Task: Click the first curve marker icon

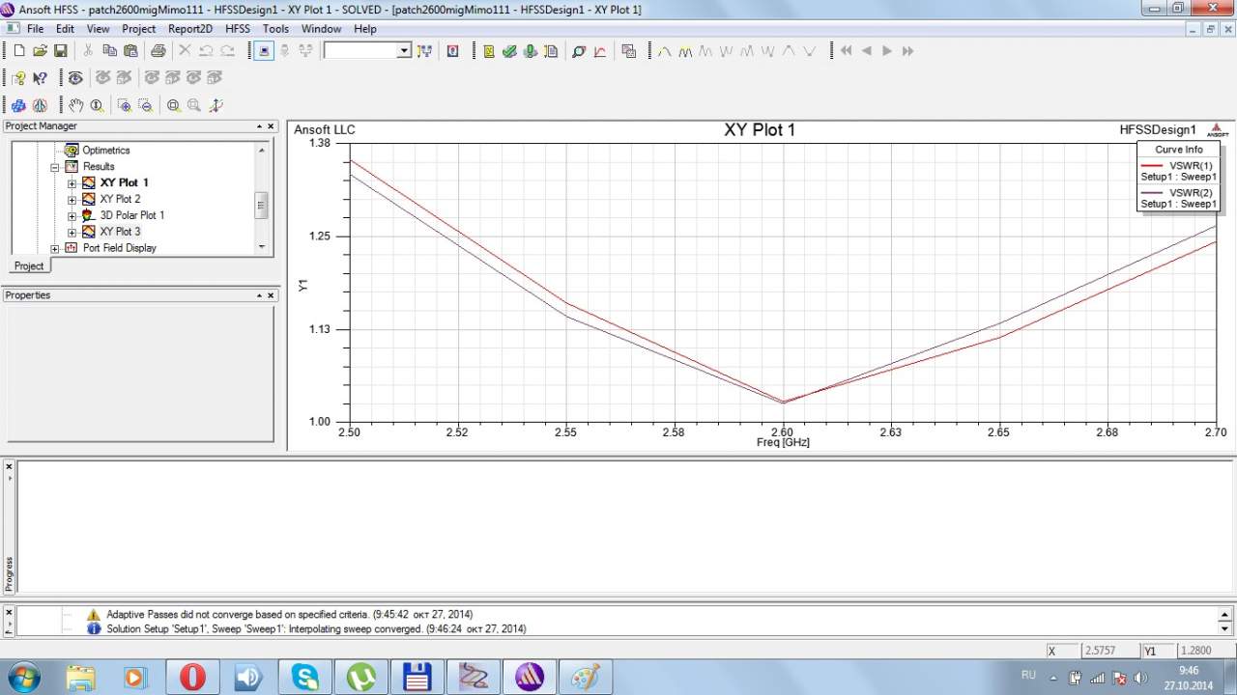Action: coord(664,51)
